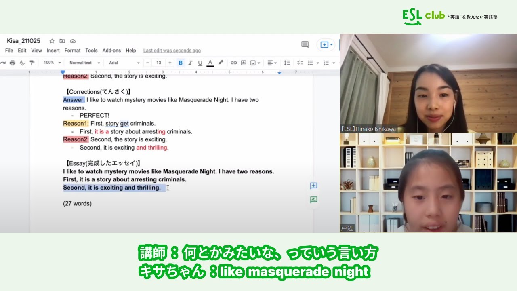Open the zoom 100% dropdown
The image size is (517, 291).
coord(52,63)
